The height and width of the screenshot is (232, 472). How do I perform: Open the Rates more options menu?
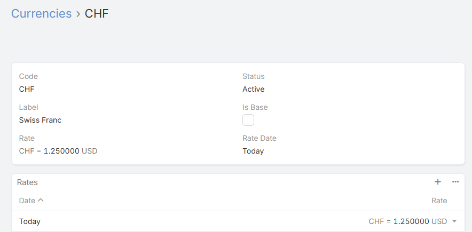[455, 182]
